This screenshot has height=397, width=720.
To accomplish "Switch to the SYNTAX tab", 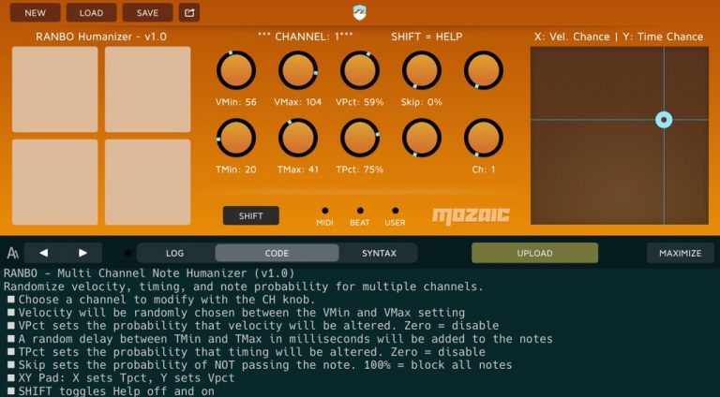I will click(x=379, y=253).
